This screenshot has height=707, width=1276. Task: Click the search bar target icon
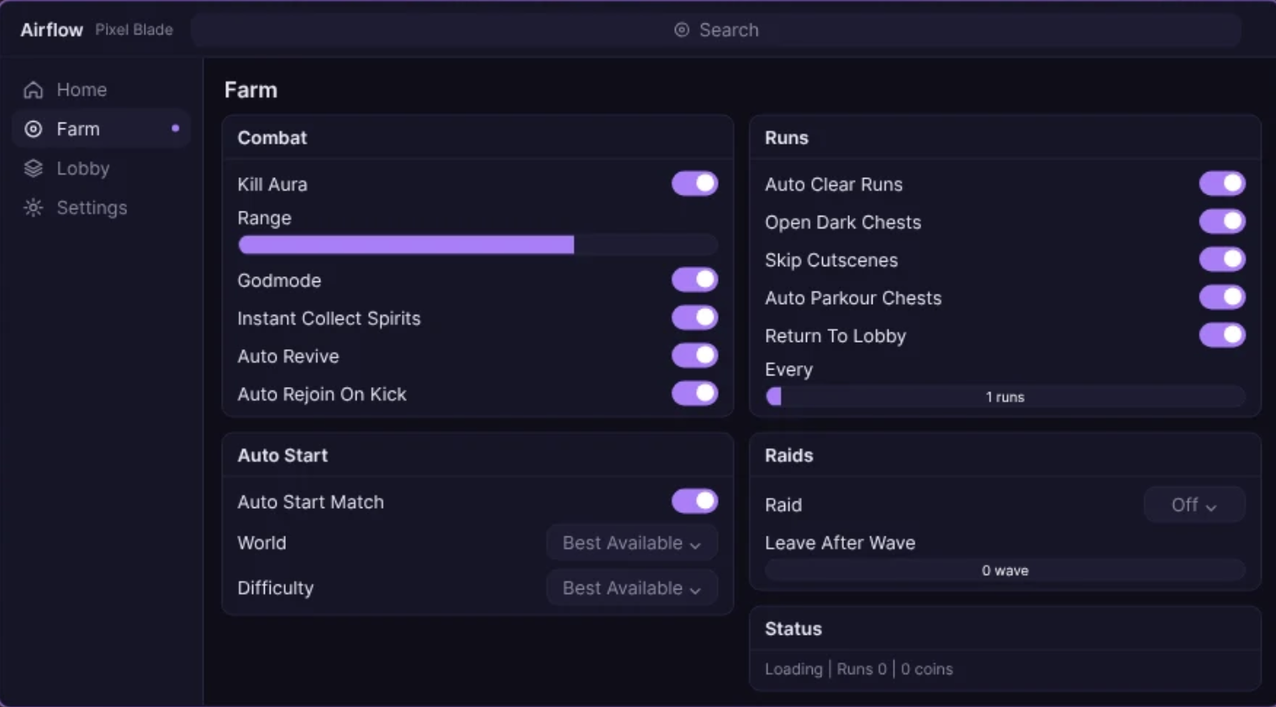(682, 30)
